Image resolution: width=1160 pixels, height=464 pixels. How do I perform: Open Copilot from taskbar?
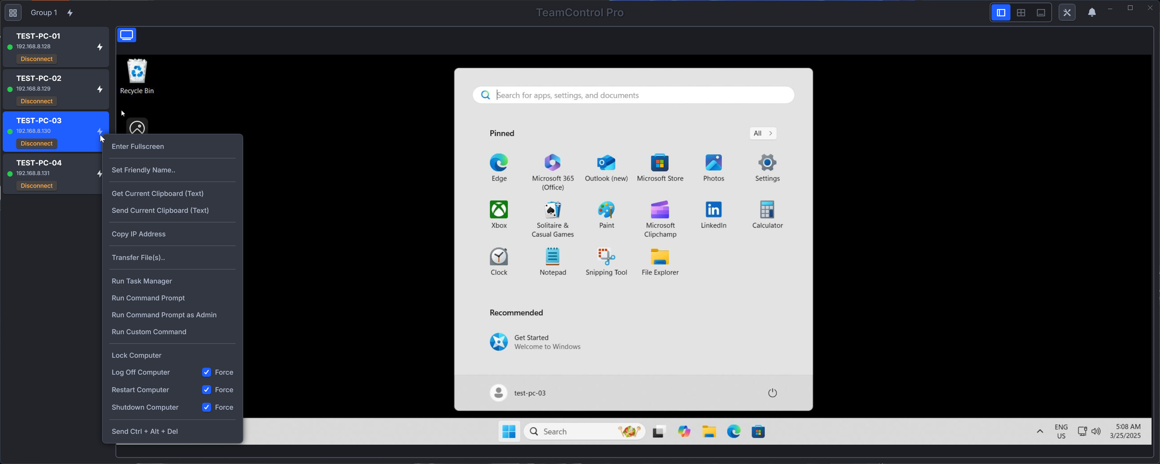tap(684, 431)
